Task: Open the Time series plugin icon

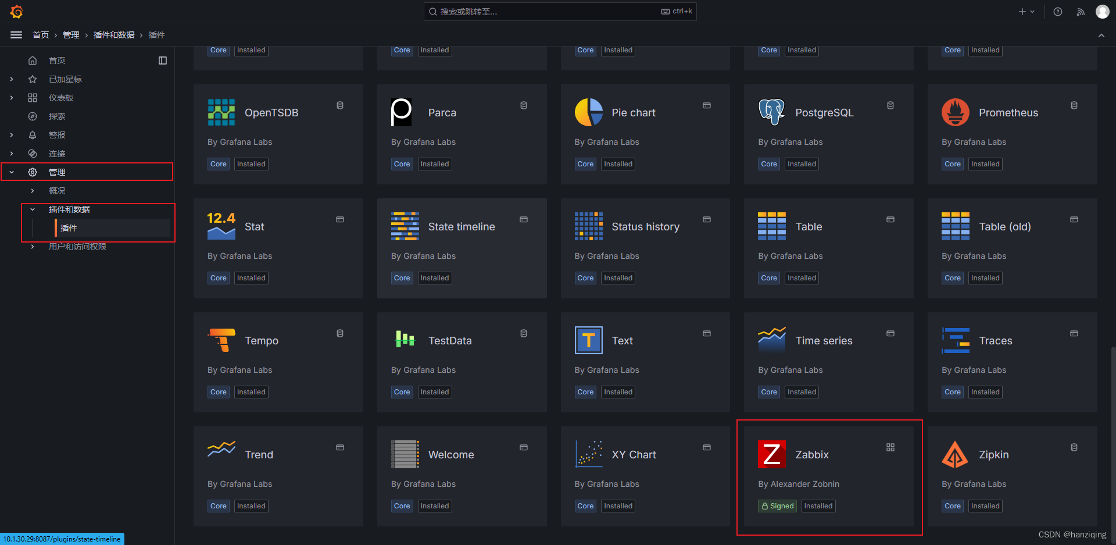Action: 772,340
